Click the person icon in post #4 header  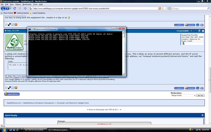click(195, 31)
